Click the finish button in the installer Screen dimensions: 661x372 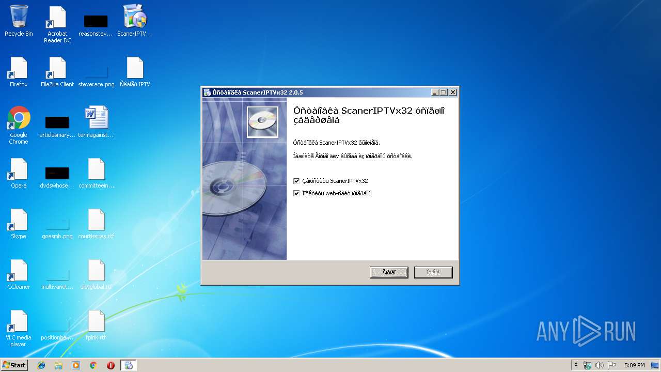[x=389, y=272]
